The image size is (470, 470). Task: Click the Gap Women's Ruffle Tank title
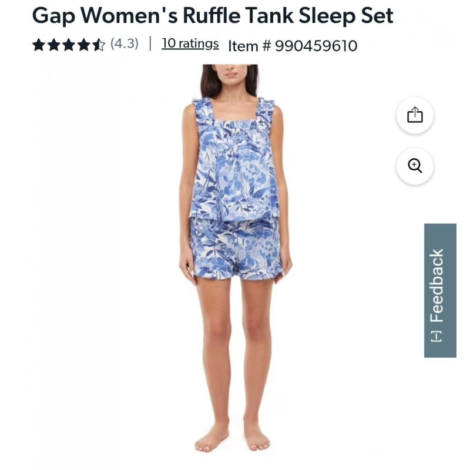213,16
